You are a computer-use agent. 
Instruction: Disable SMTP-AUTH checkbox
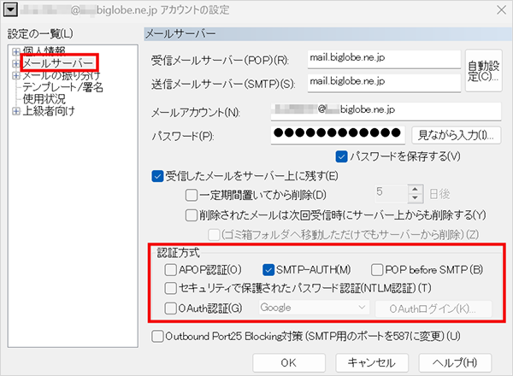268,270
